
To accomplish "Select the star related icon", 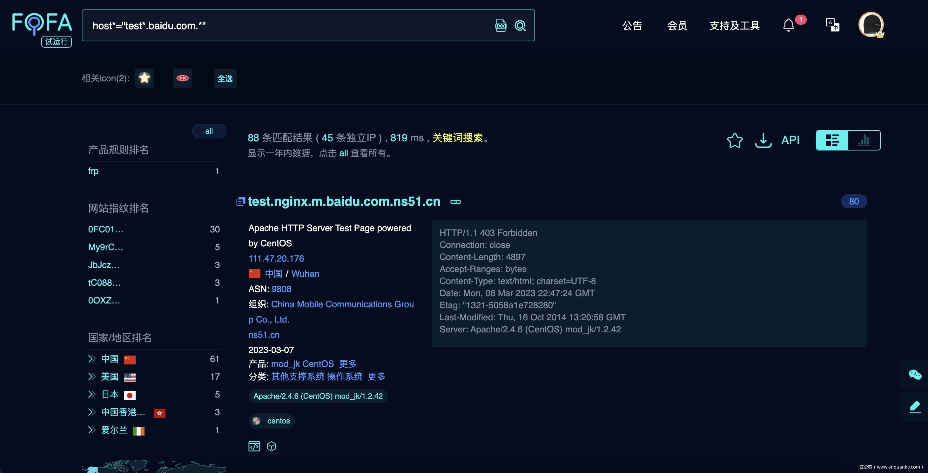I will click(145, 78).
